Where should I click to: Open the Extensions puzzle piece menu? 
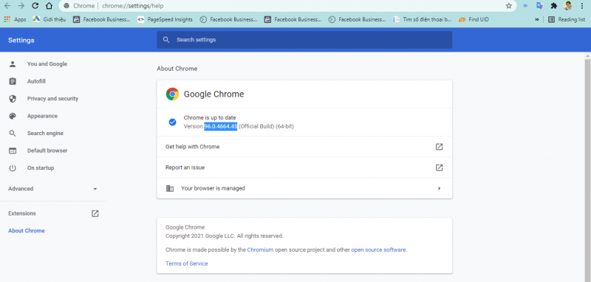[553, 6]
